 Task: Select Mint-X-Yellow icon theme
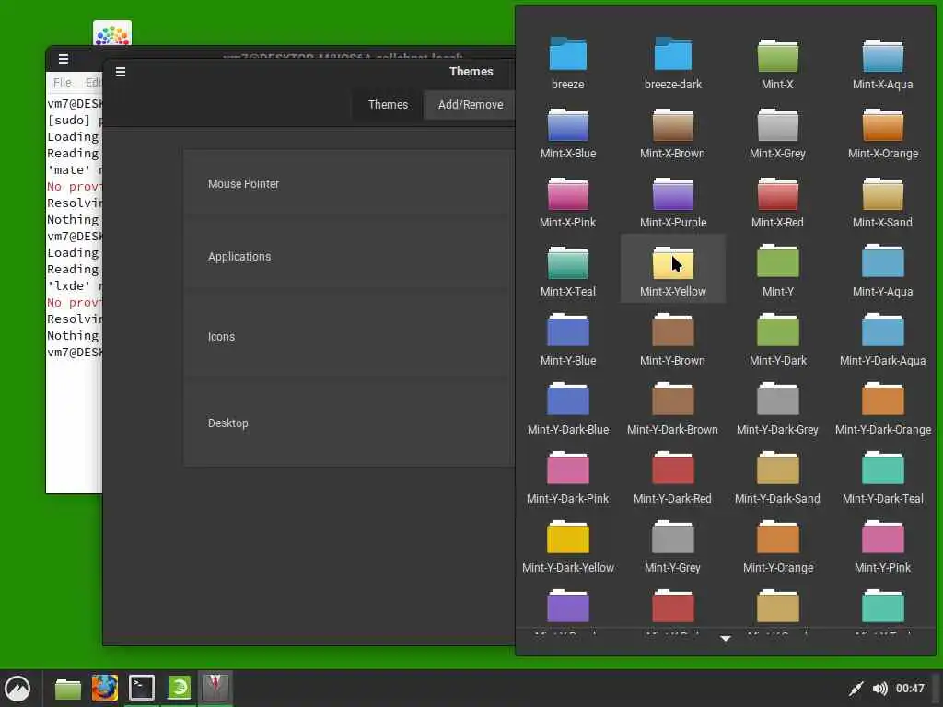tap(672, 270)
